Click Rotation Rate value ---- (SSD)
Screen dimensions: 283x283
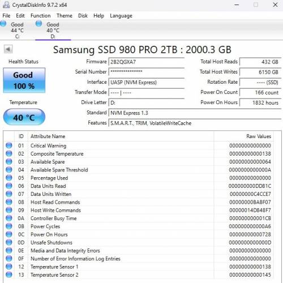tap(260, 82)
